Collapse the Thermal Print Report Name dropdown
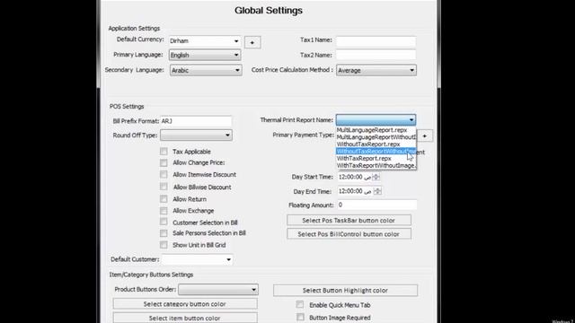The width and height of the screenshot is (575, 323). [x=411, y=120]
